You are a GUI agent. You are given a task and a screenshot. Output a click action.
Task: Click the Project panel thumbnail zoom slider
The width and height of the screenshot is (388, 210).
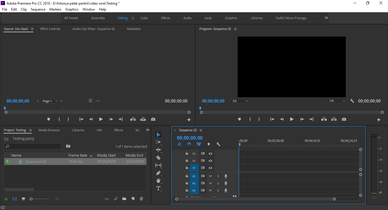[40, 199]
